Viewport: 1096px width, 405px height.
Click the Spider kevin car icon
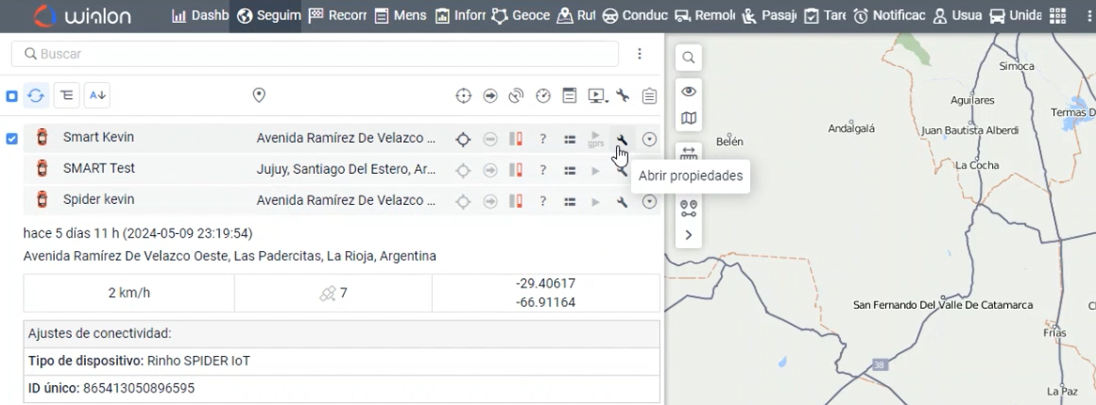click(x=42, y=200)
